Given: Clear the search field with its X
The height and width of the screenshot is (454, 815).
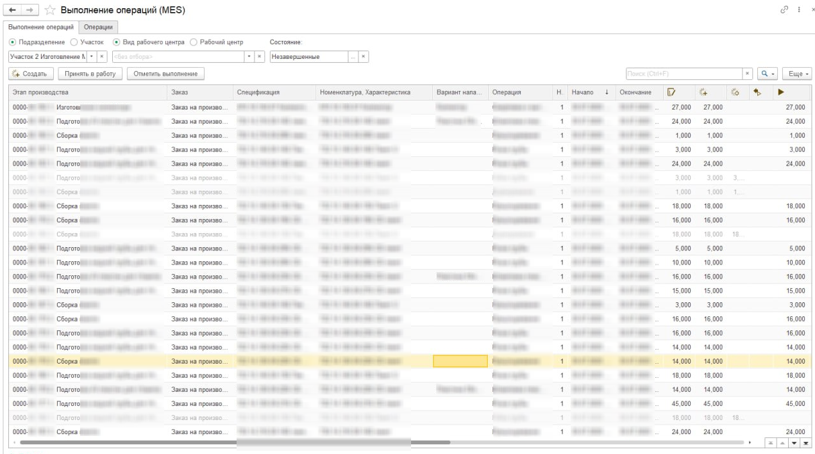Looking at the screenshot, I should (x=747, y=74).
